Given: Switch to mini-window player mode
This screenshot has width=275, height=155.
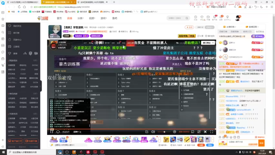Looking at the screenshot, I should pyautogui.click(x=192, y=132).
